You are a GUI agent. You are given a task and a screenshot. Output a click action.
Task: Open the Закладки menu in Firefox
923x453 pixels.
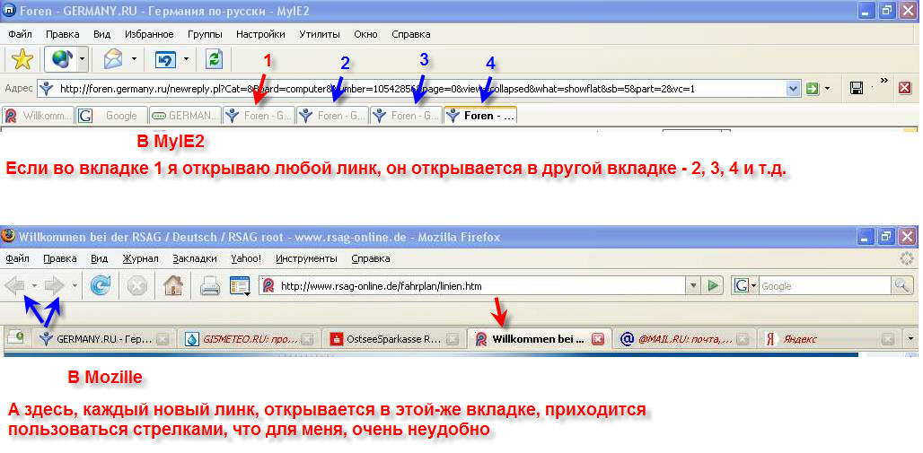coord(195,259)
